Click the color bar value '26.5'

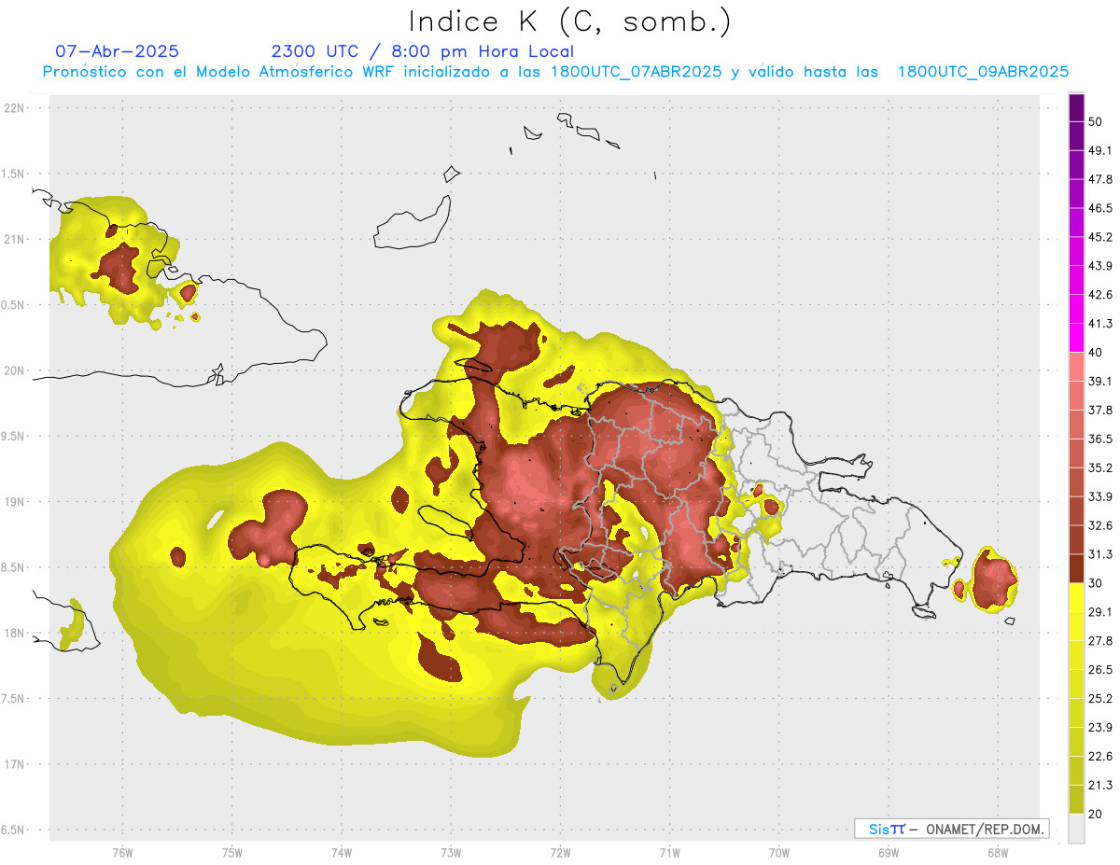[1100, 670]
